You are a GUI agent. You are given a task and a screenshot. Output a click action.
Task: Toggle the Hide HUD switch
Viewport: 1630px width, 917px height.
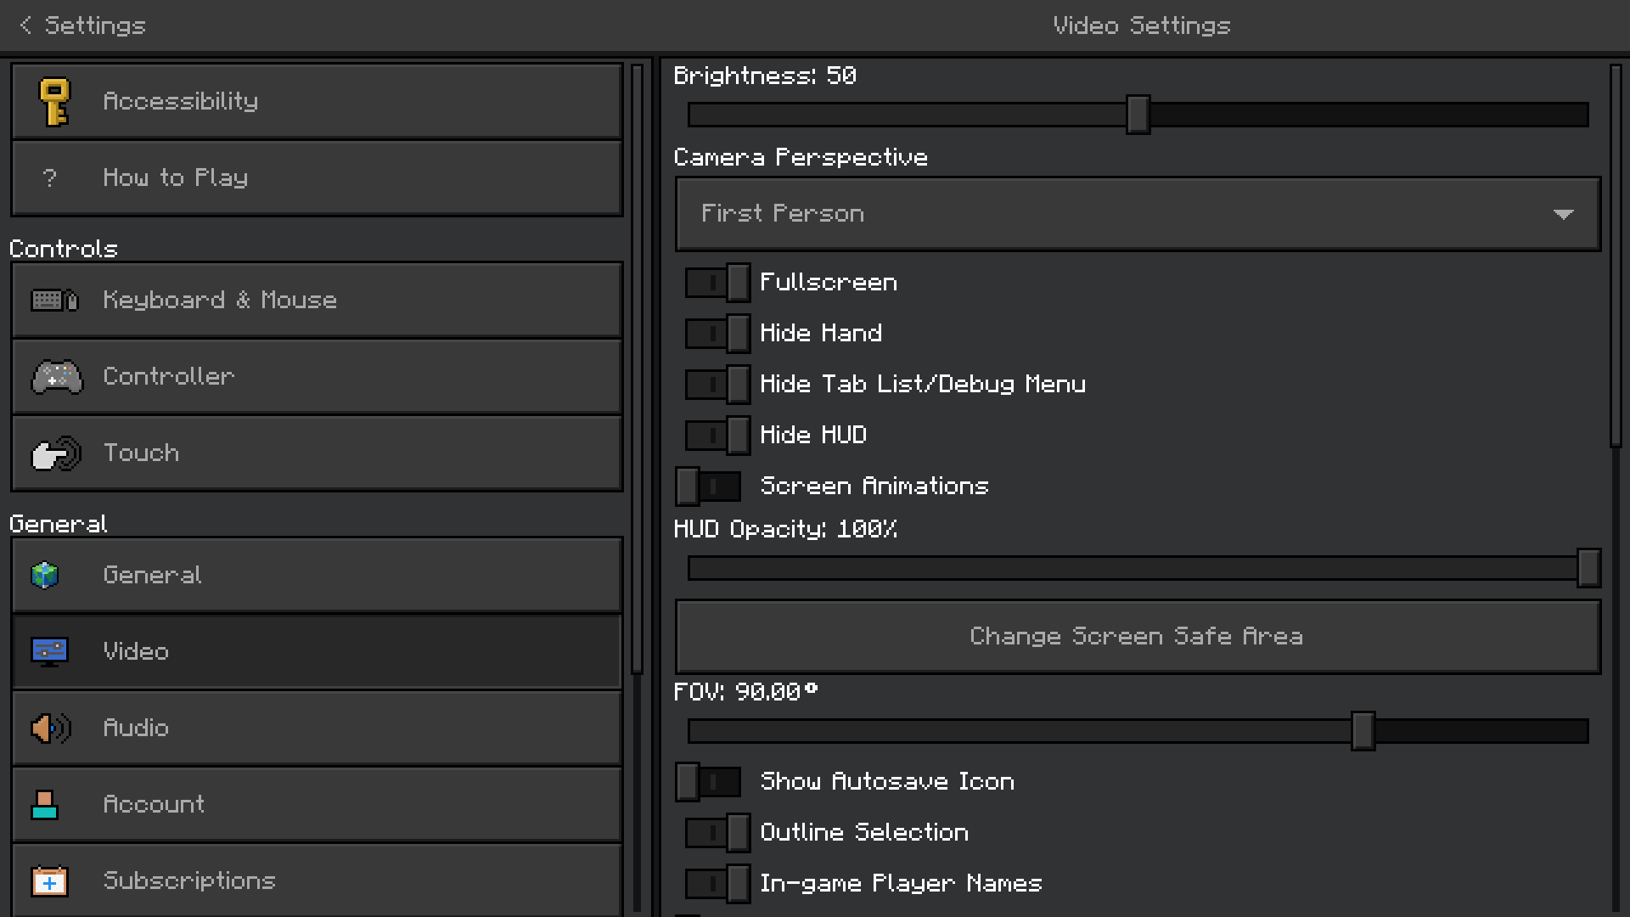(x=717, y=436)
